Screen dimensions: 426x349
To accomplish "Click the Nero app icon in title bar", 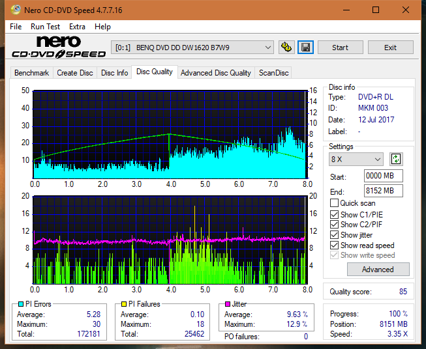I will [x=15, y=10].
